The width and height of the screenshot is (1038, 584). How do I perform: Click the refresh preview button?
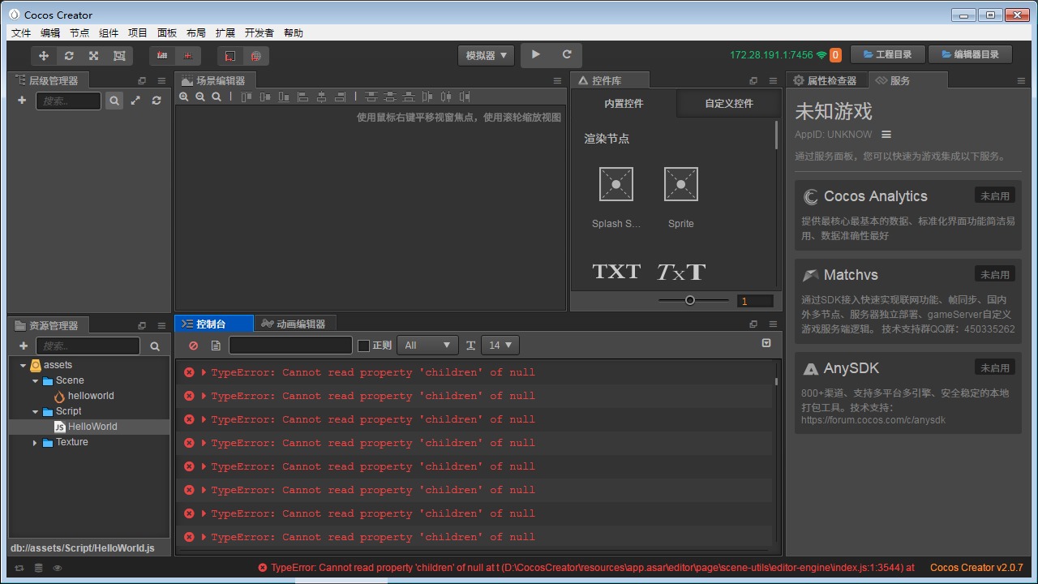tap(567, 54)
